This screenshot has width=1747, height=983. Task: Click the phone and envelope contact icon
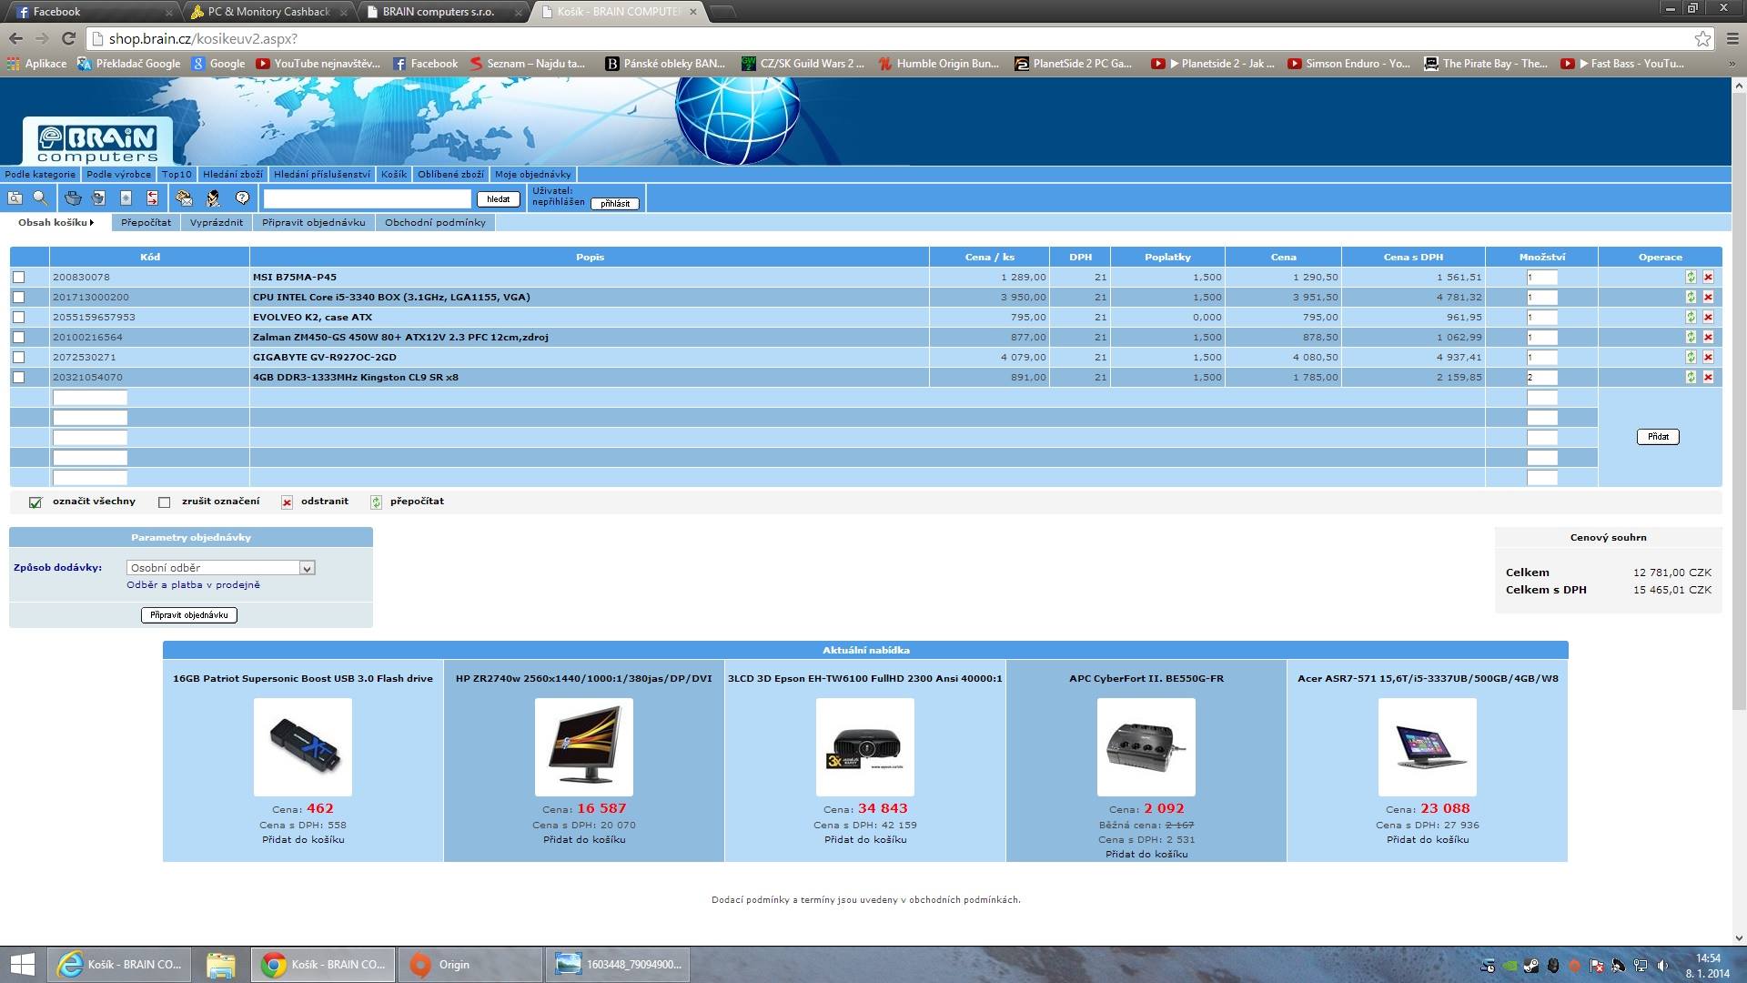(185, 198)
